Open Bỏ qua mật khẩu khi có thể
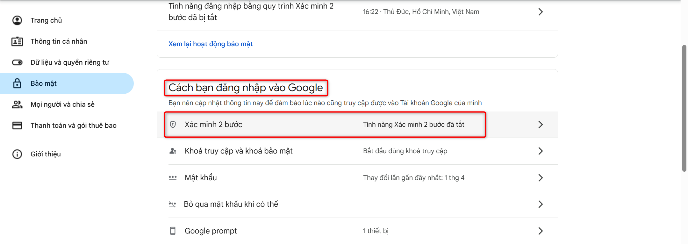The image size is (688, 244). pos(231,204)
